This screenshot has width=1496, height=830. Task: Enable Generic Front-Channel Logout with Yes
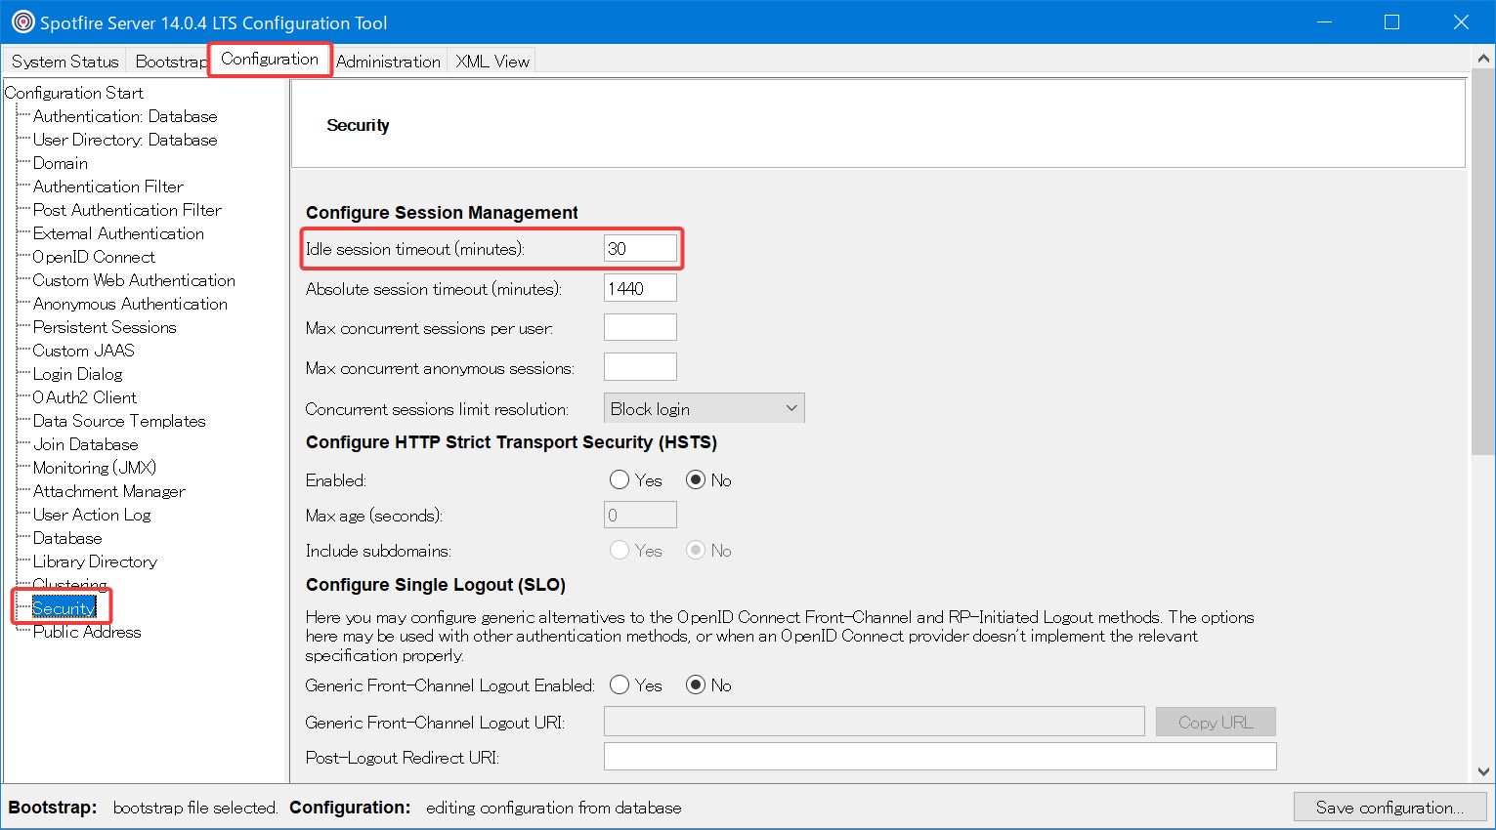pyautogui.click(x=620, y=685)
